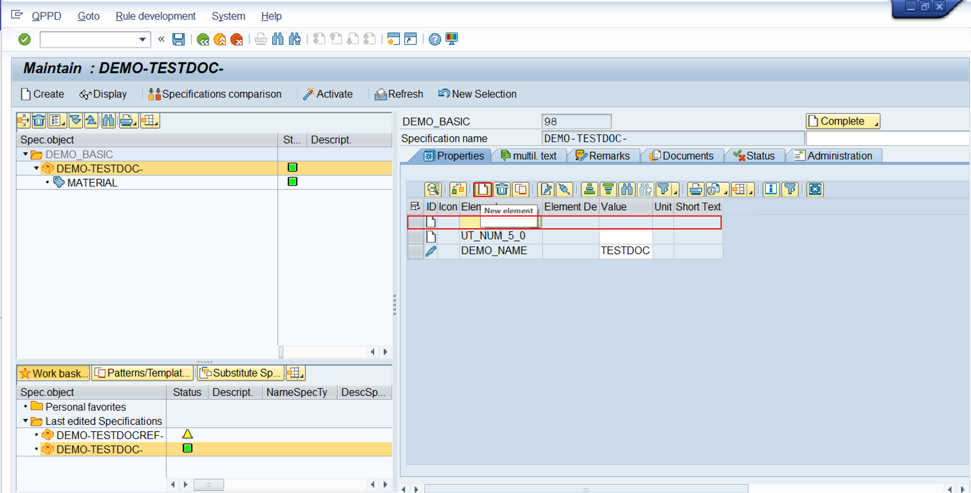Open the Rule development menu
The width and height of the screenshot is (971, 493).
tap(155, 16)
